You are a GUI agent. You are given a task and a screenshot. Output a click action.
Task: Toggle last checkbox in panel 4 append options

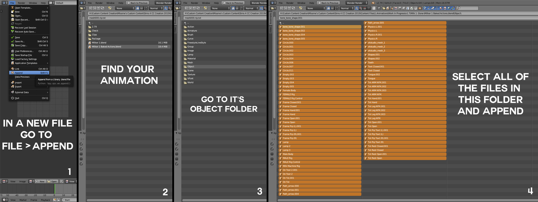tap(272, 164)
